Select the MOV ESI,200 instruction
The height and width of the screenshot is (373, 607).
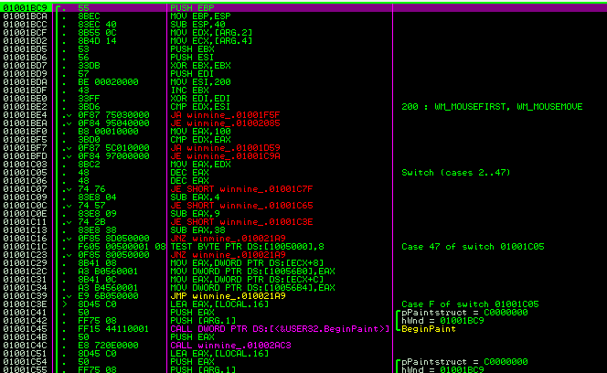tap(200, 82)
